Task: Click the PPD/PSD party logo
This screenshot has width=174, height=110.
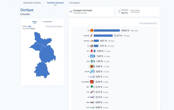Action: click(x=92, y=36)
